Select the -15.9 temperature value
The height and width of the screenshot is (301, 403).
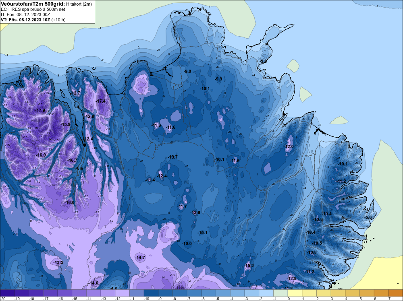coord(65,124)
